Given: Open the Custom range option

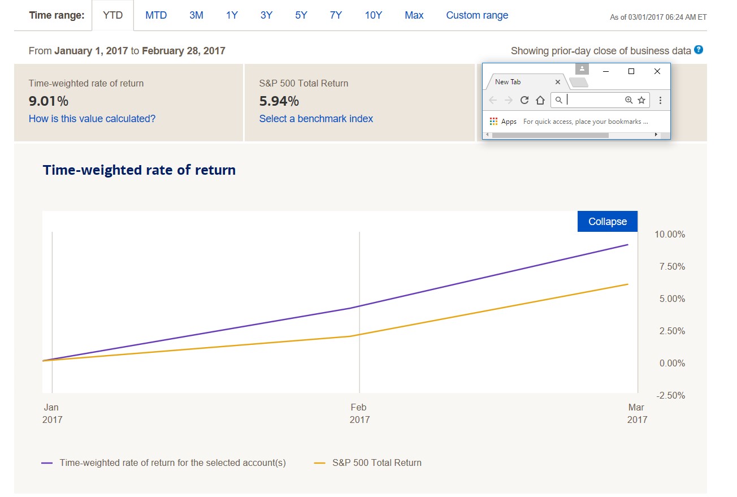Looking at the screenshot, I should point(477,15).
